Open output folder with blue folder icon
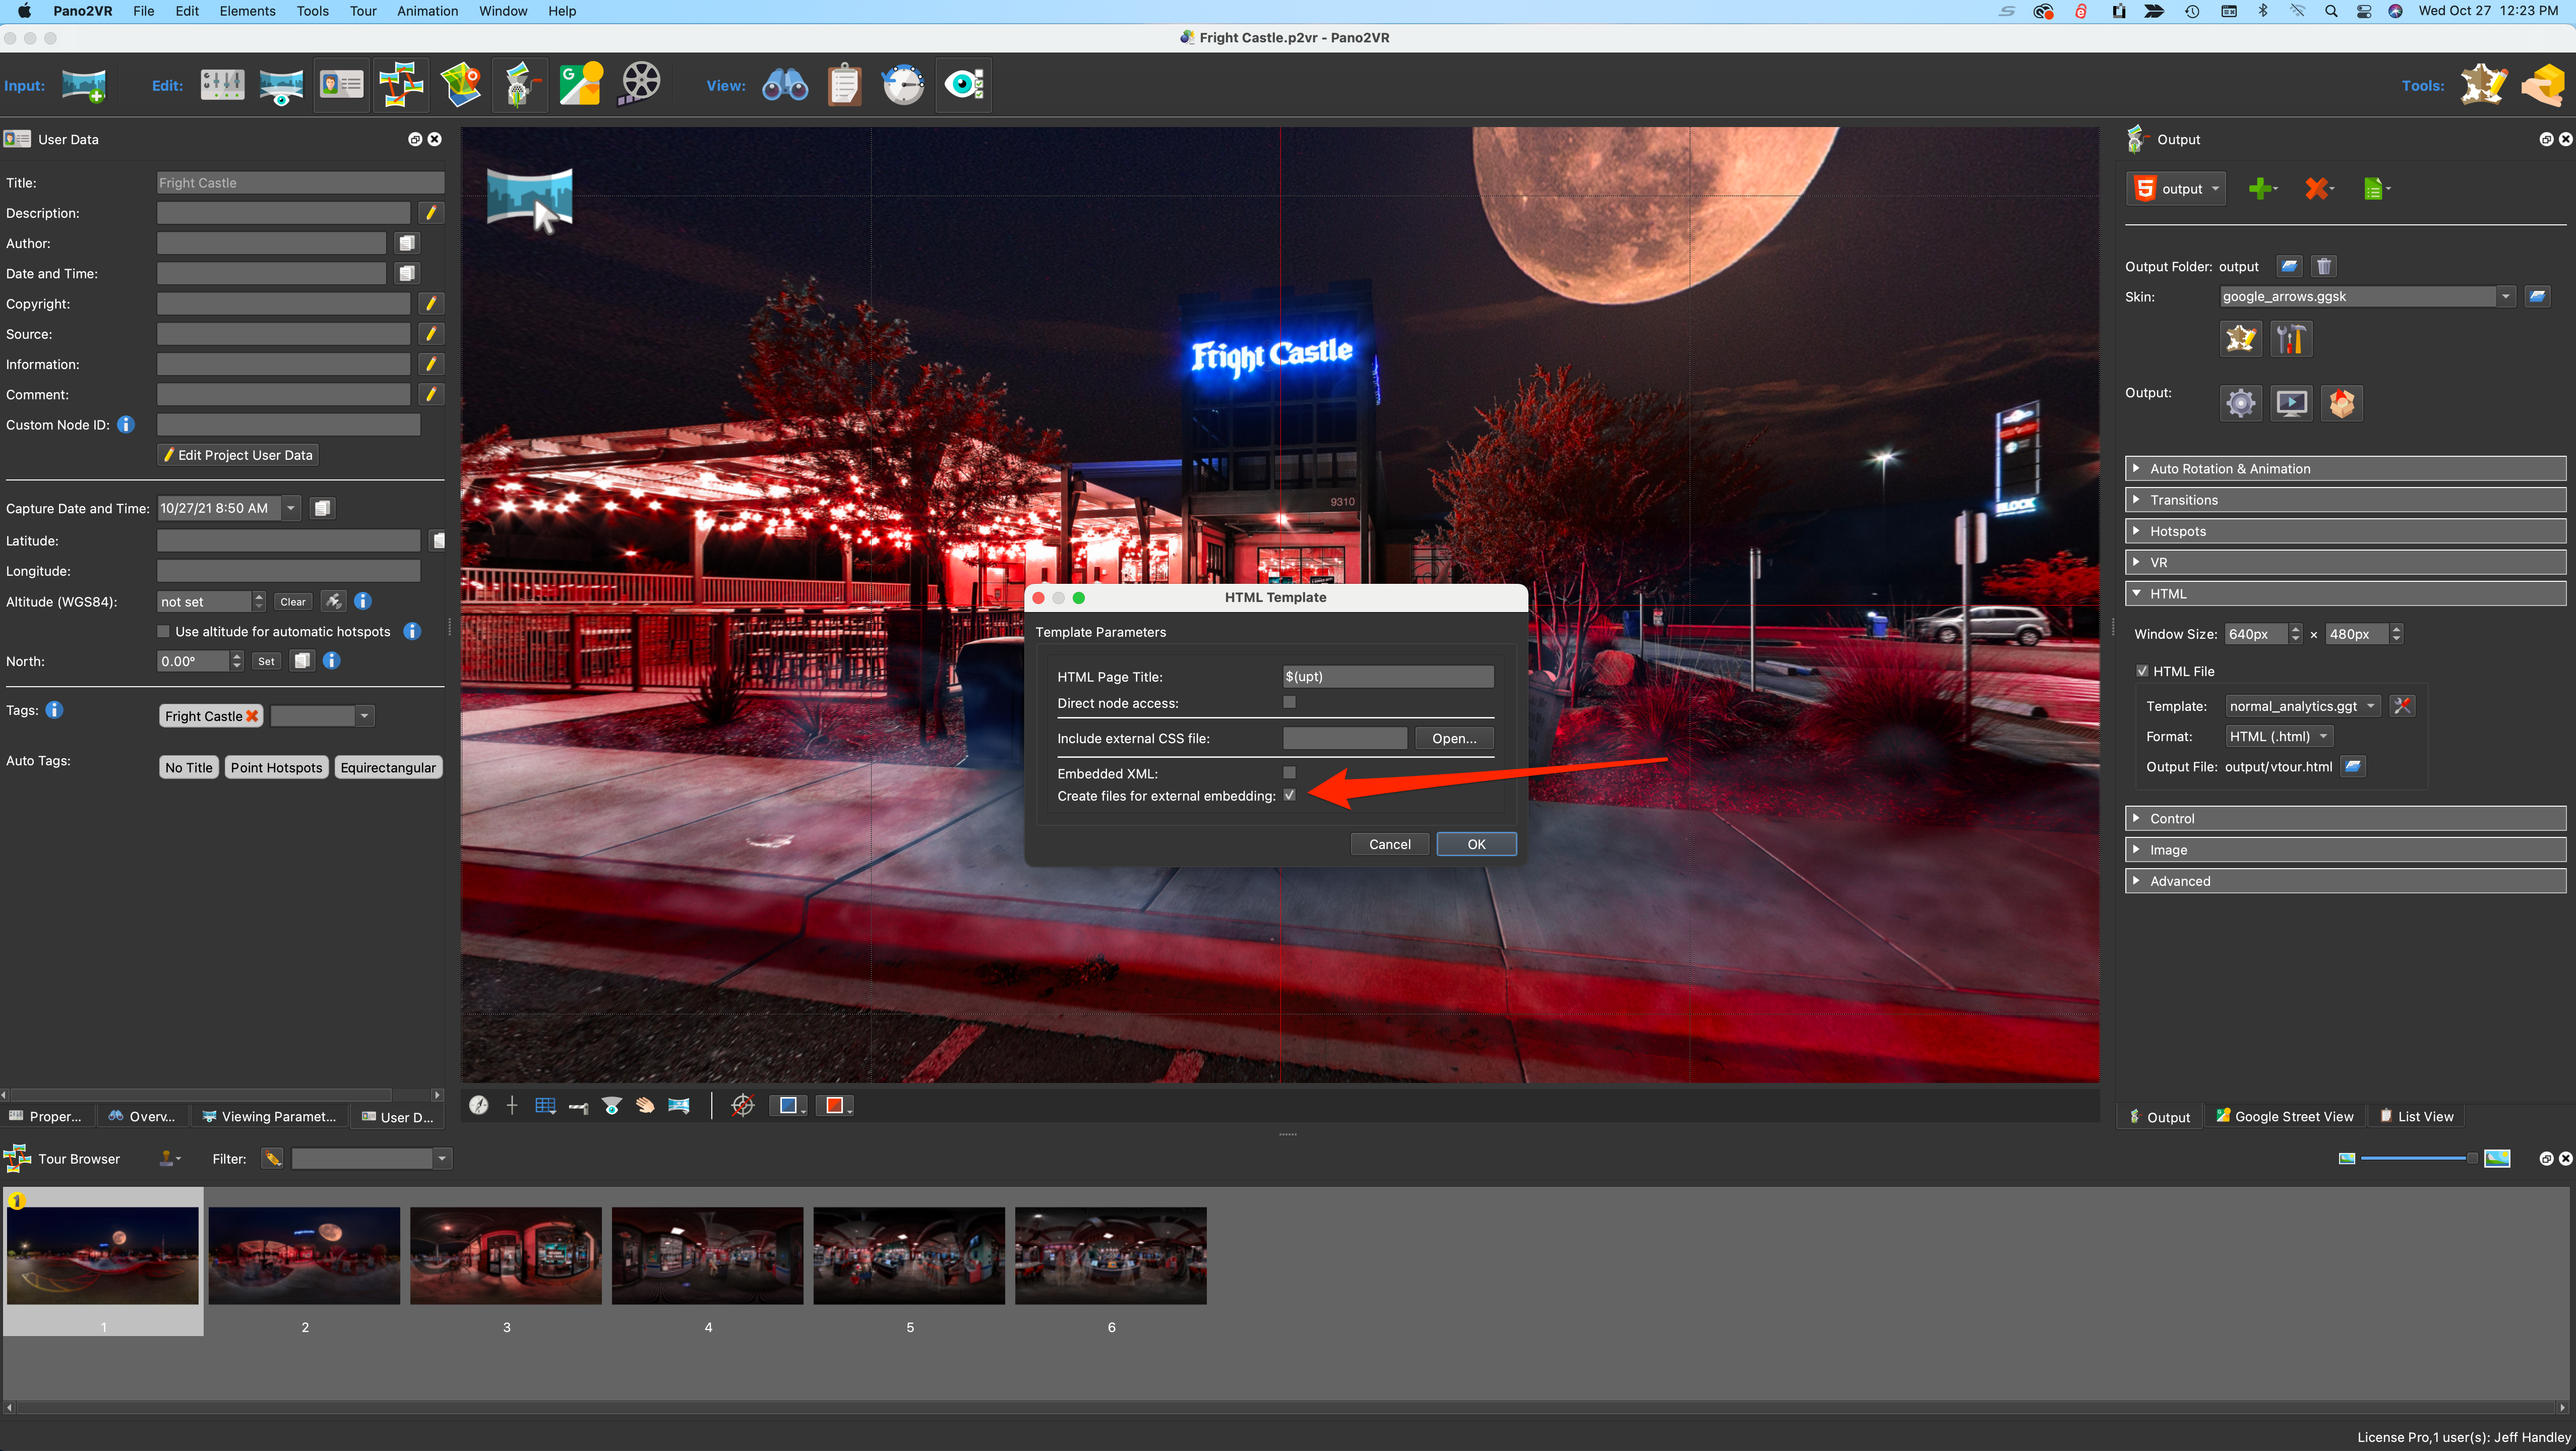 [2289, 266]
